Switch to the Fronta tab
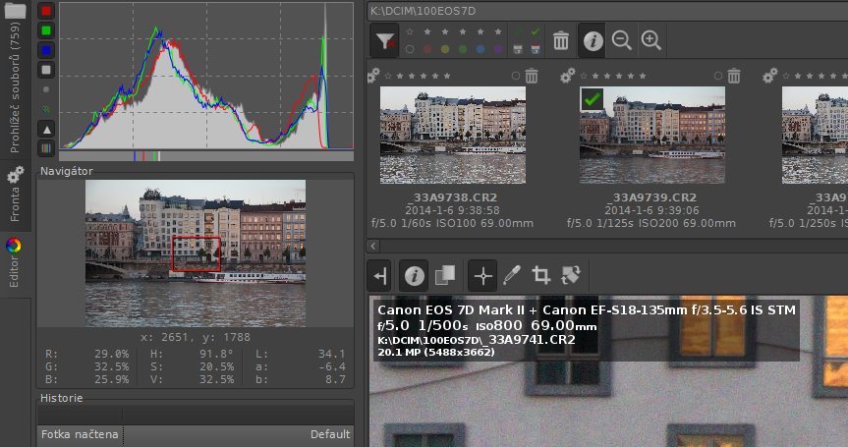848x447 pixels. point(15,196)
